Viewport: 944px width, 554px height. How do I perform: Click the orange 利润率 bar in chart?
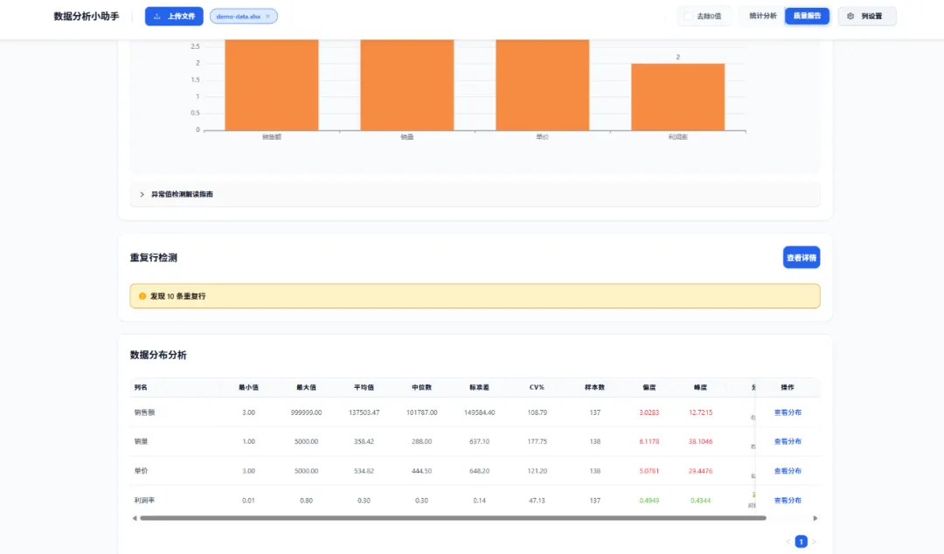point(678,97)
